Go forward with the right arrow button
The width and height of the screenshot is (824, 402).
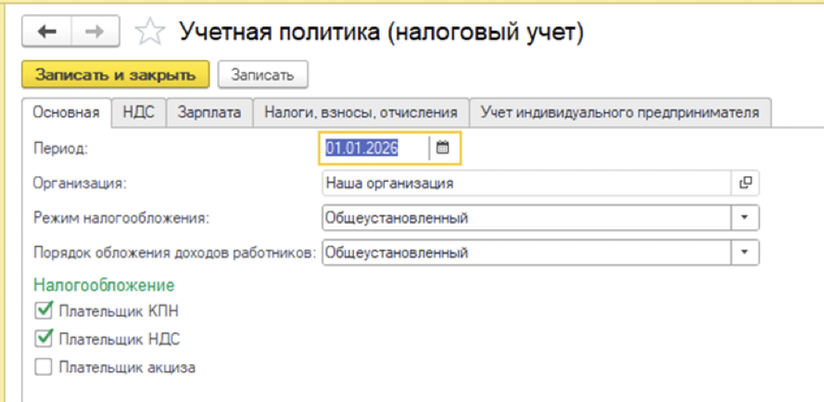tap(95, 32)
